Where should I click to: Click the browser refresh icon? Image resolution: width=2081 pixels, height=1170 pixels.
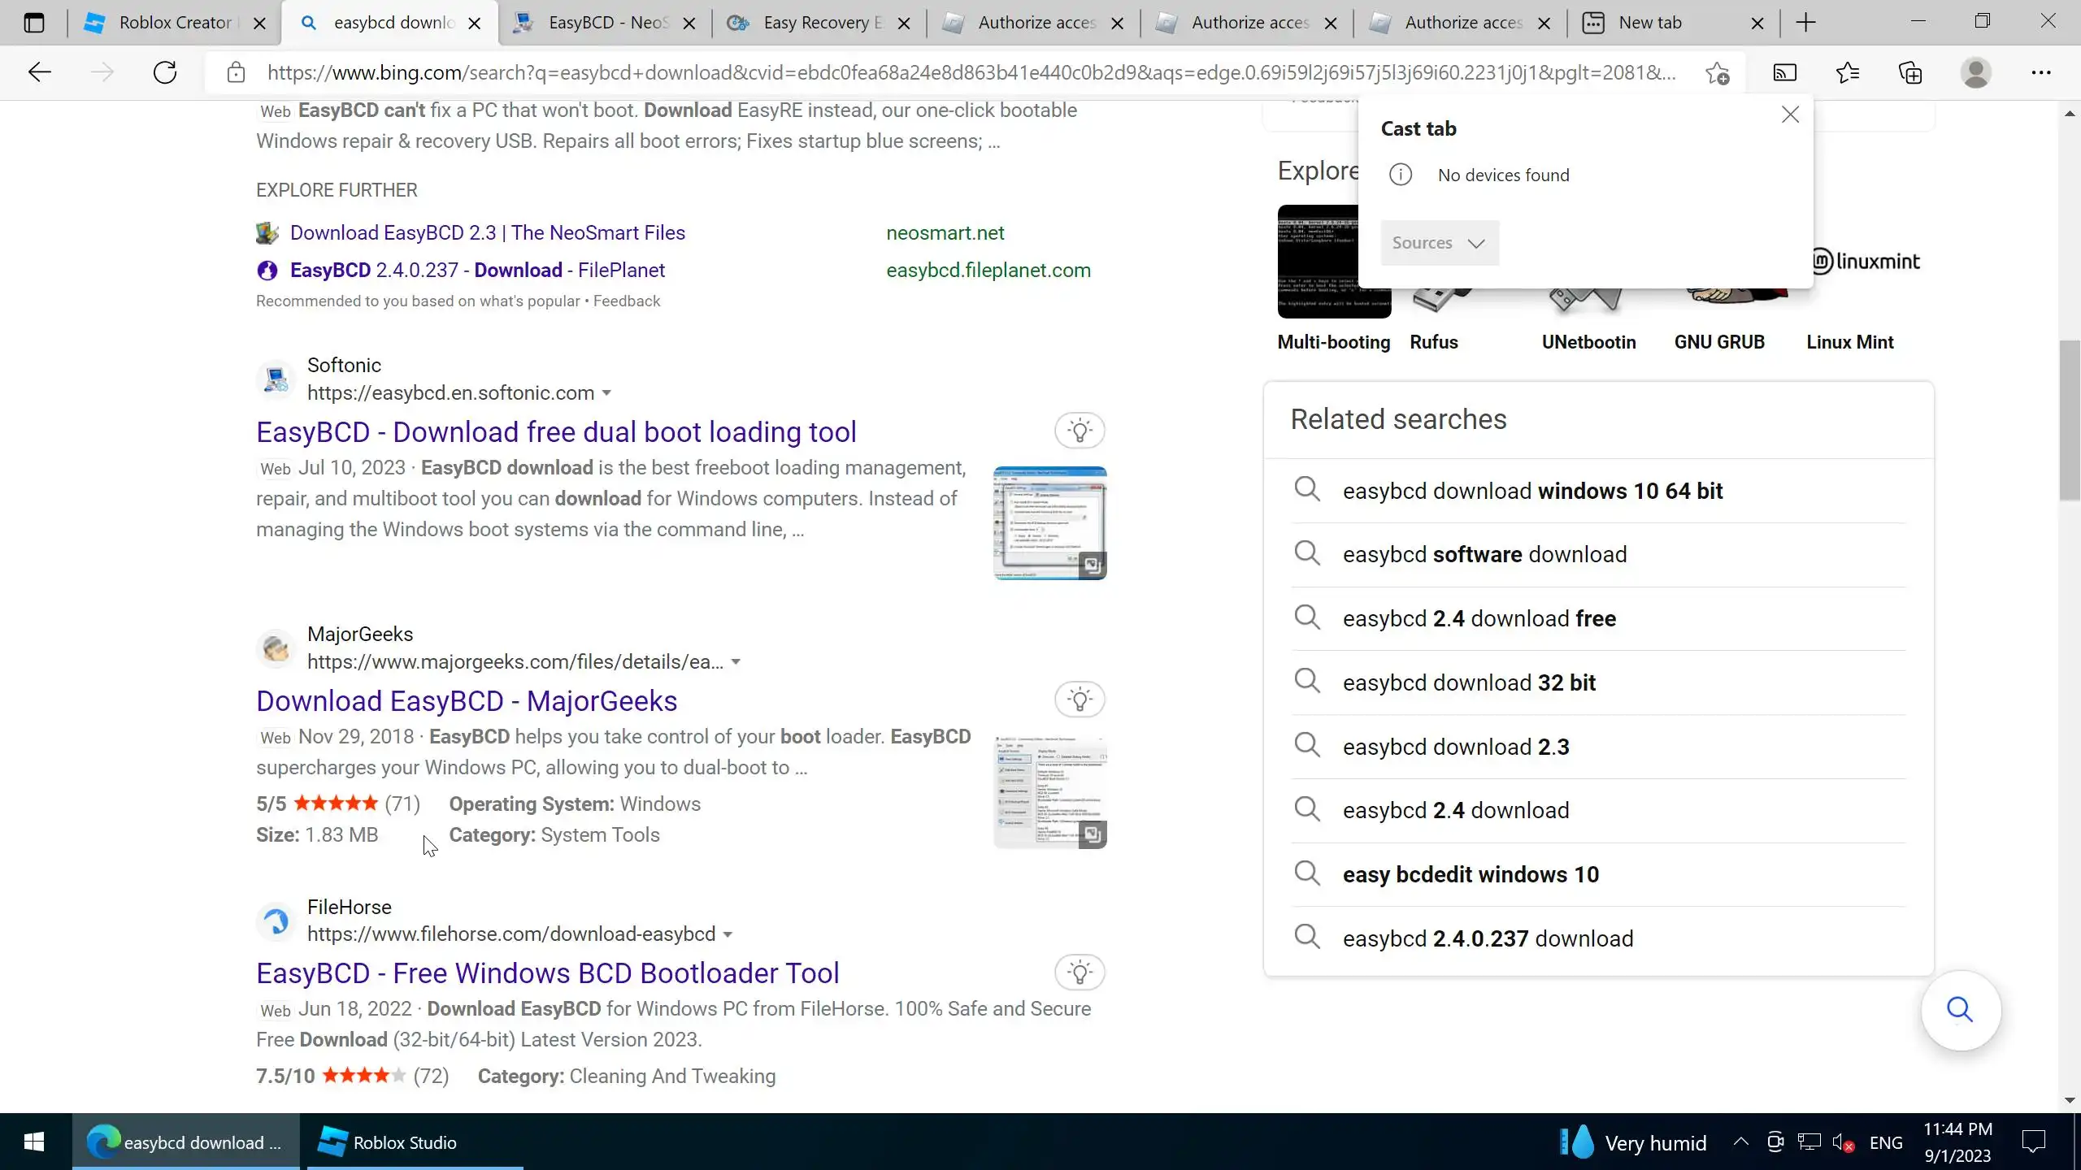tap(165, 72)
